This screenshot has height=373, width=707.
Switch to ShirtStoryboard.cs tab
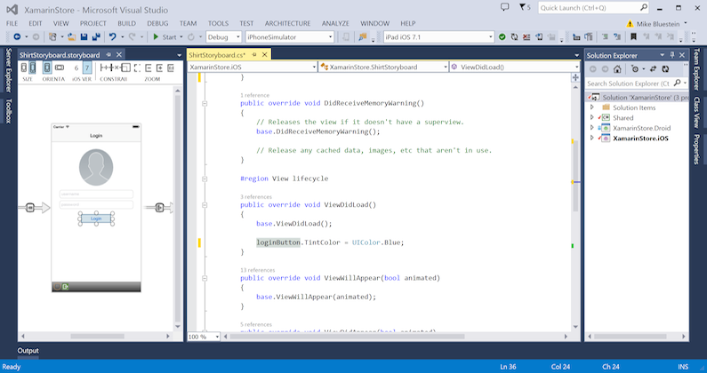[x=217, y=55]
